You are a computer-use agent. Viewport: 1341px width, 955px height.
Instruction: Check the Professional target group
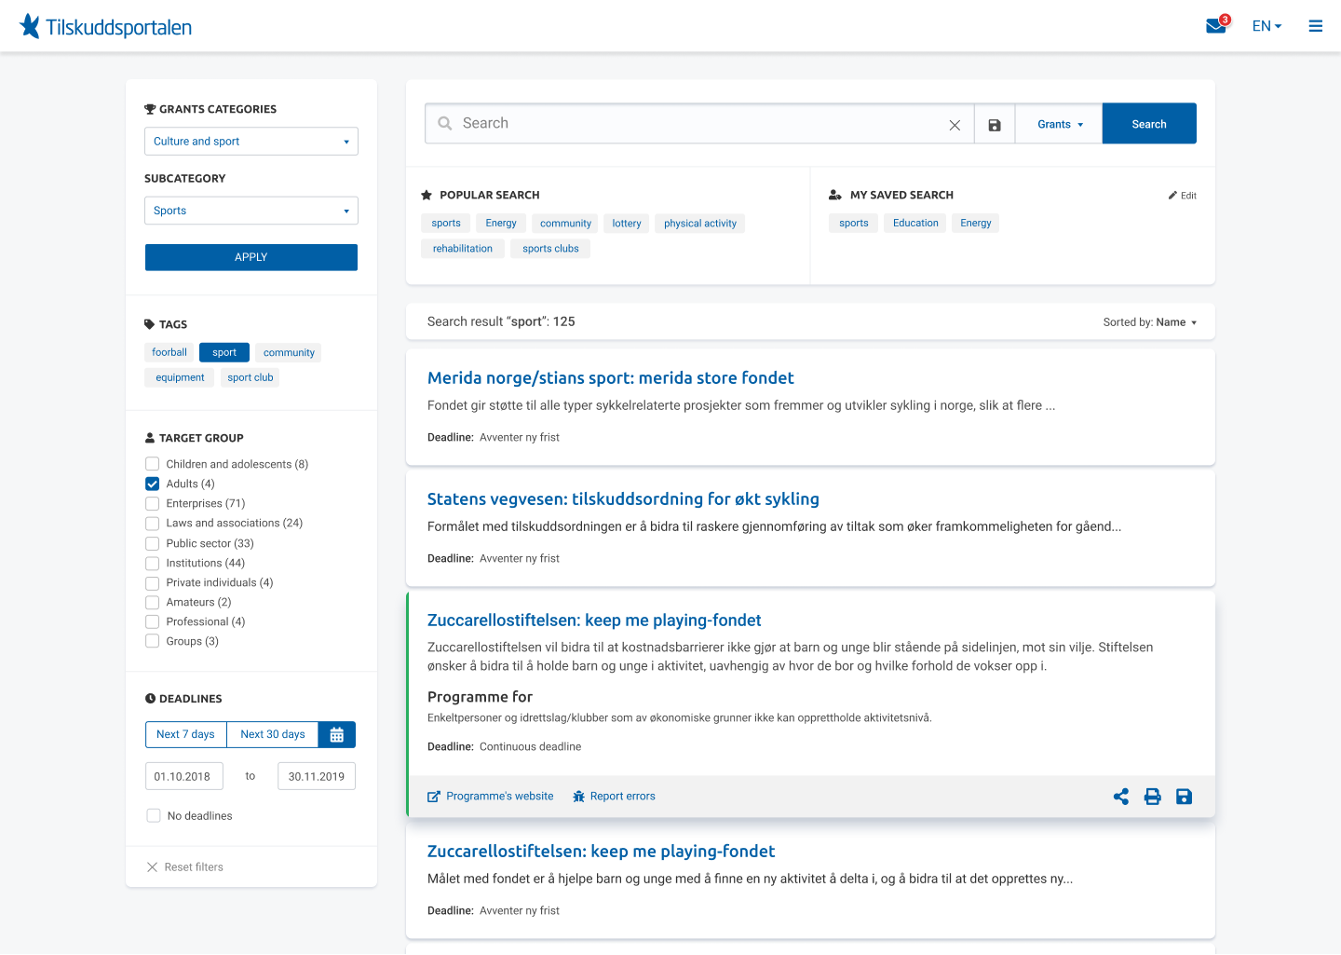[x=153, y=621]
